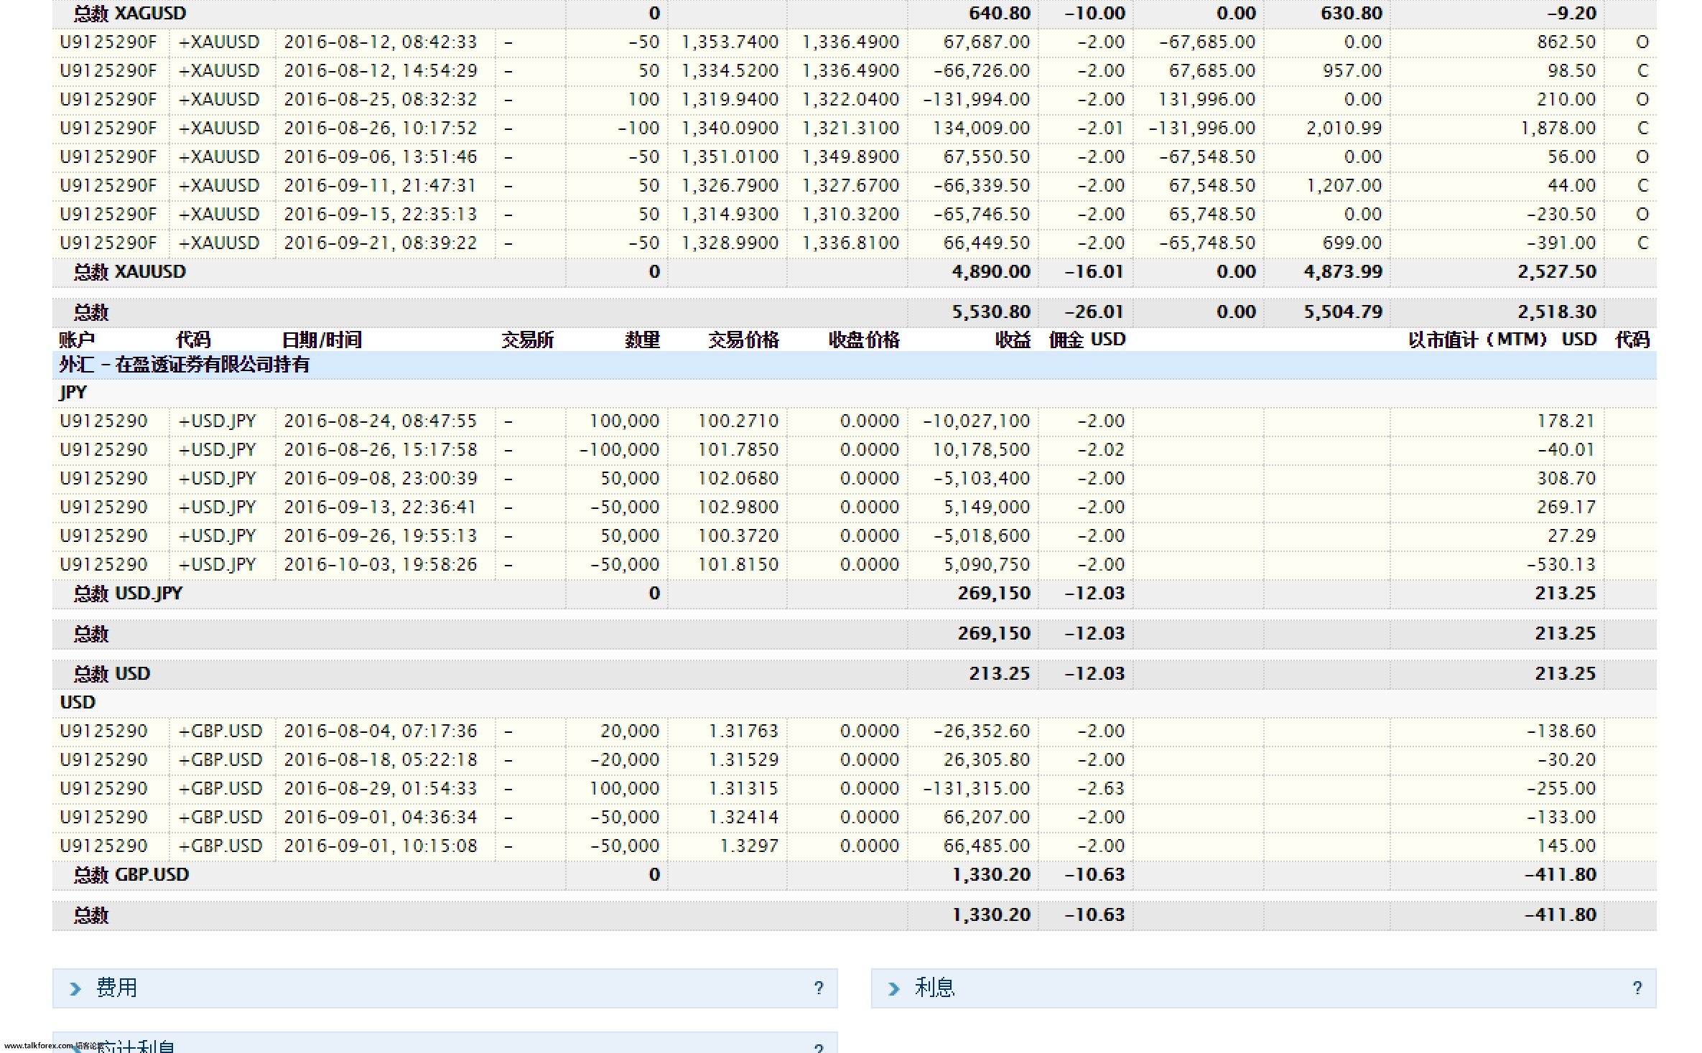Image resolution: width=1702 pixels, height=1053 pixels.
Task: Expand the 费用 section chevron
Action: point(75,988)
